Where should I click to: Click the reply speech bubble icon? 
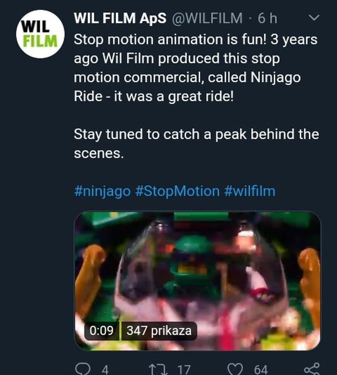[83, 369]
